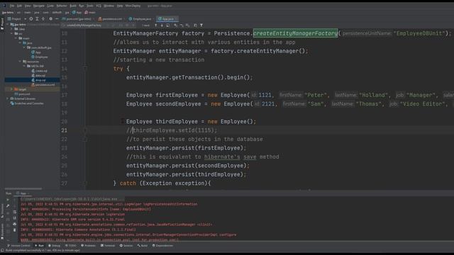Rerun App with green play icon
Viewport: 454px width, 255px height.
pos(8,200)
